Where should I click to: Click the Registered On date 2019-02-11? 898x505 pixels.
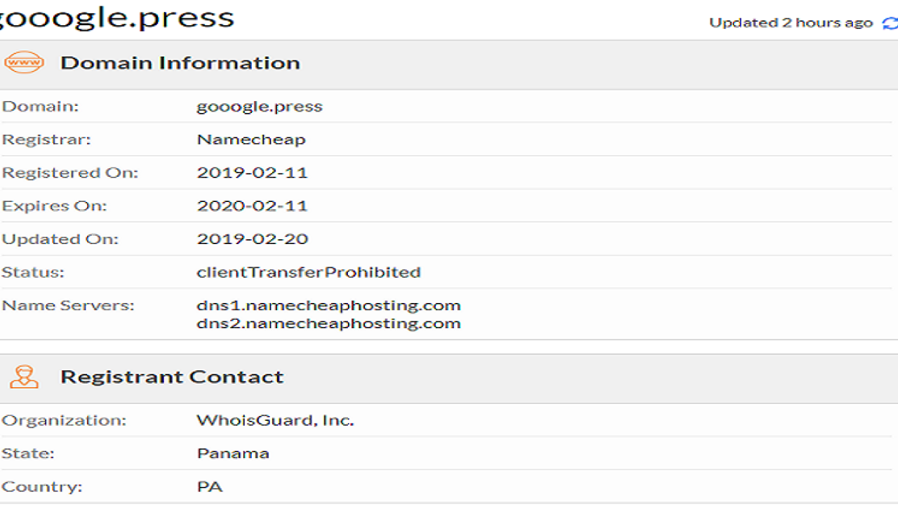coord(253,173)
